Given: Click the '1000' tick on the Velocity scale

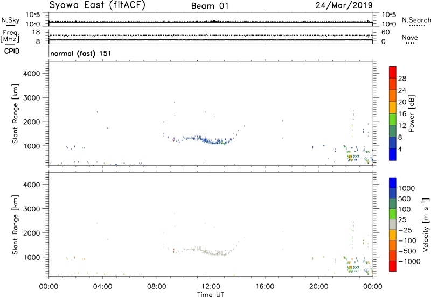Looking at the screenshot, I should (x=406, y=188).
